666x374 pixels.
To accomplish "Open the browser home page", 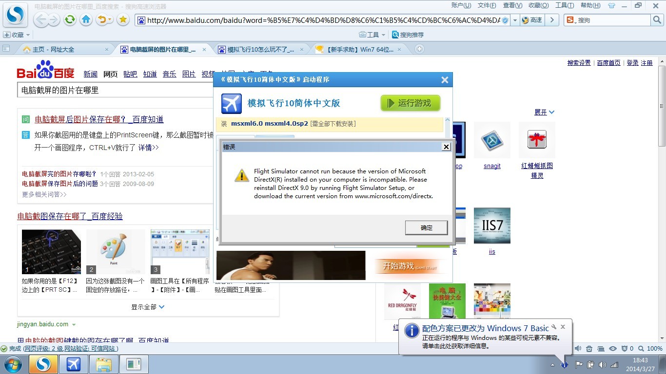I will click(86, 20).
